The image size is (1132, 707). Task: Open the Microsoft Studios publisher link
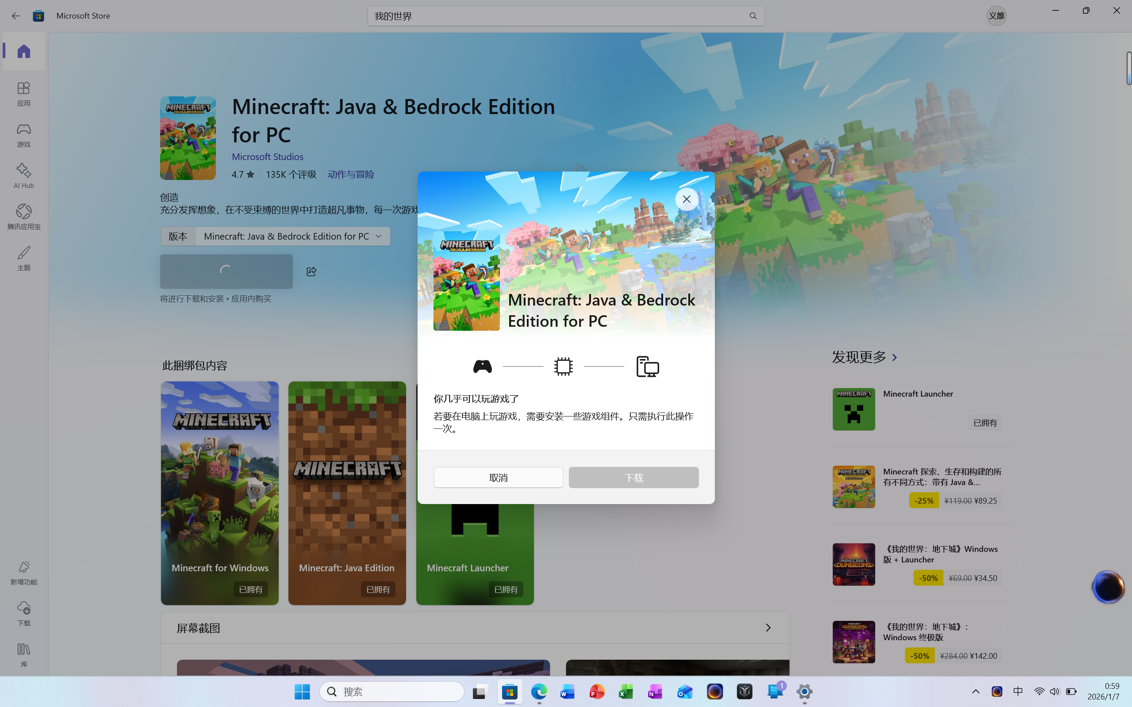tap(268, 157)
